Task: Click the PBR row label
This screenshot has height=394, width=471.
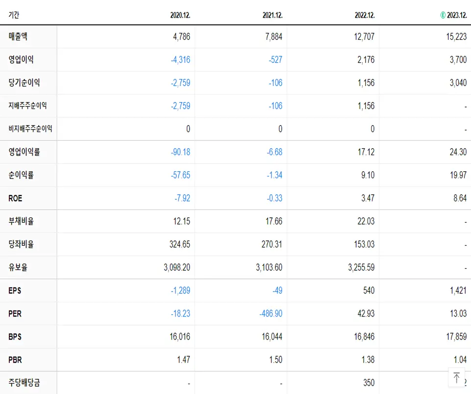Action: coord(15,360)
